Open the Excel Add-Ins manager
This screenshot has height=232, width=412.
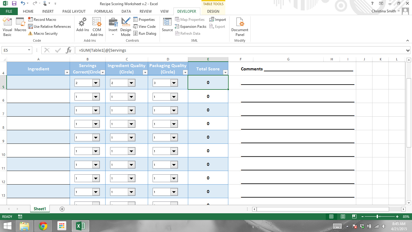pyautogui.click(x=82, y=27)
